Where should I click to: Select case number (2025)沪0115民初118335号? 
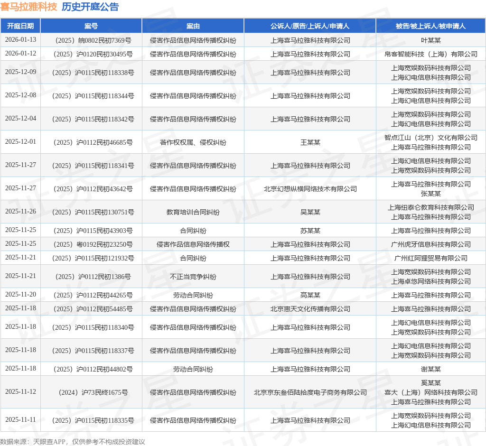(93, 420)
